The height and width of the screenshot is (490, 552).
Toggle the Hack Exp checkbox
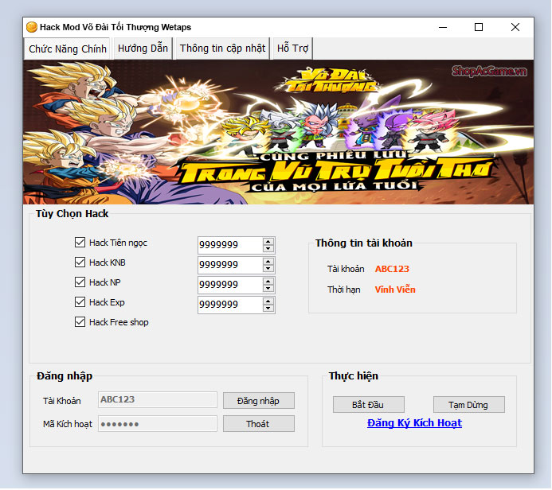(80, 302)
